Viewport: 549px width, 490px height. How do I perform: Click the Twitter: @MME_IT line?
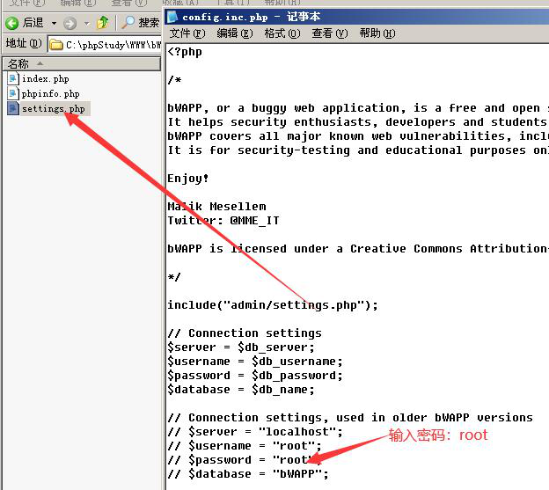click(x=223, y=221)
